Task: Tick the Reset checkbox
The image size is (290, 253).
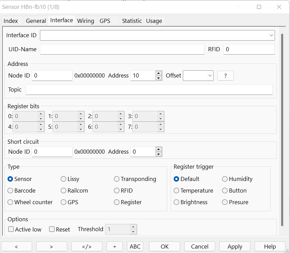Action: [x=52, y=229]
